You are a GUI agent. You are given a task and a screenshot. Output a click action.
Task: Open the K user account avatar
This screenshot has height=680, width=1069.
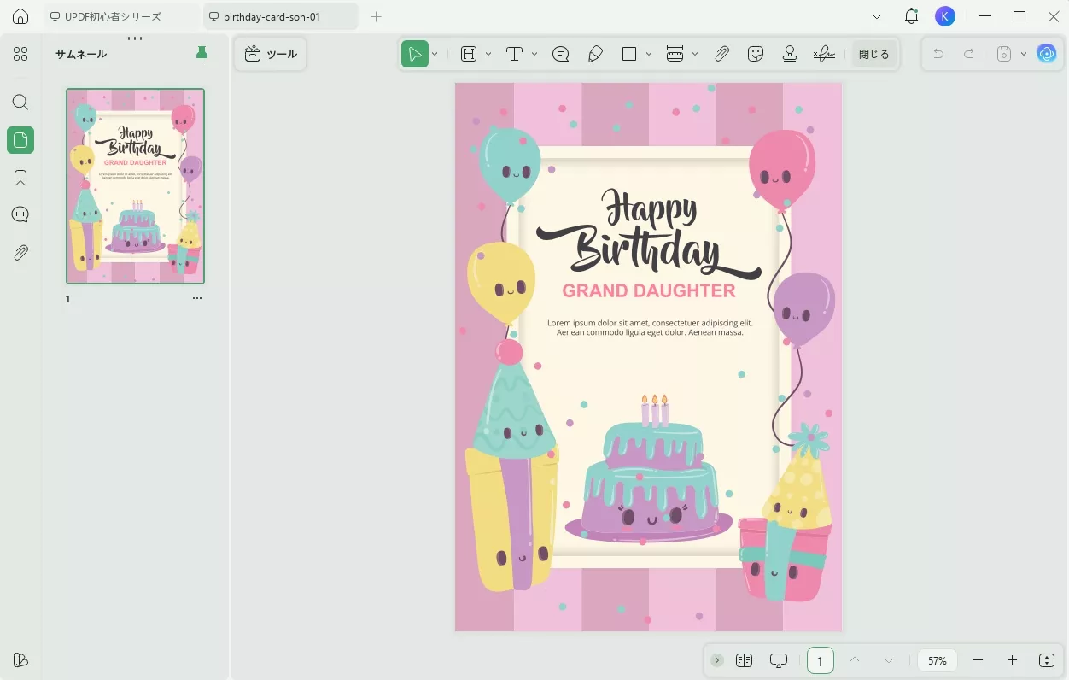(x=944, y=16)
